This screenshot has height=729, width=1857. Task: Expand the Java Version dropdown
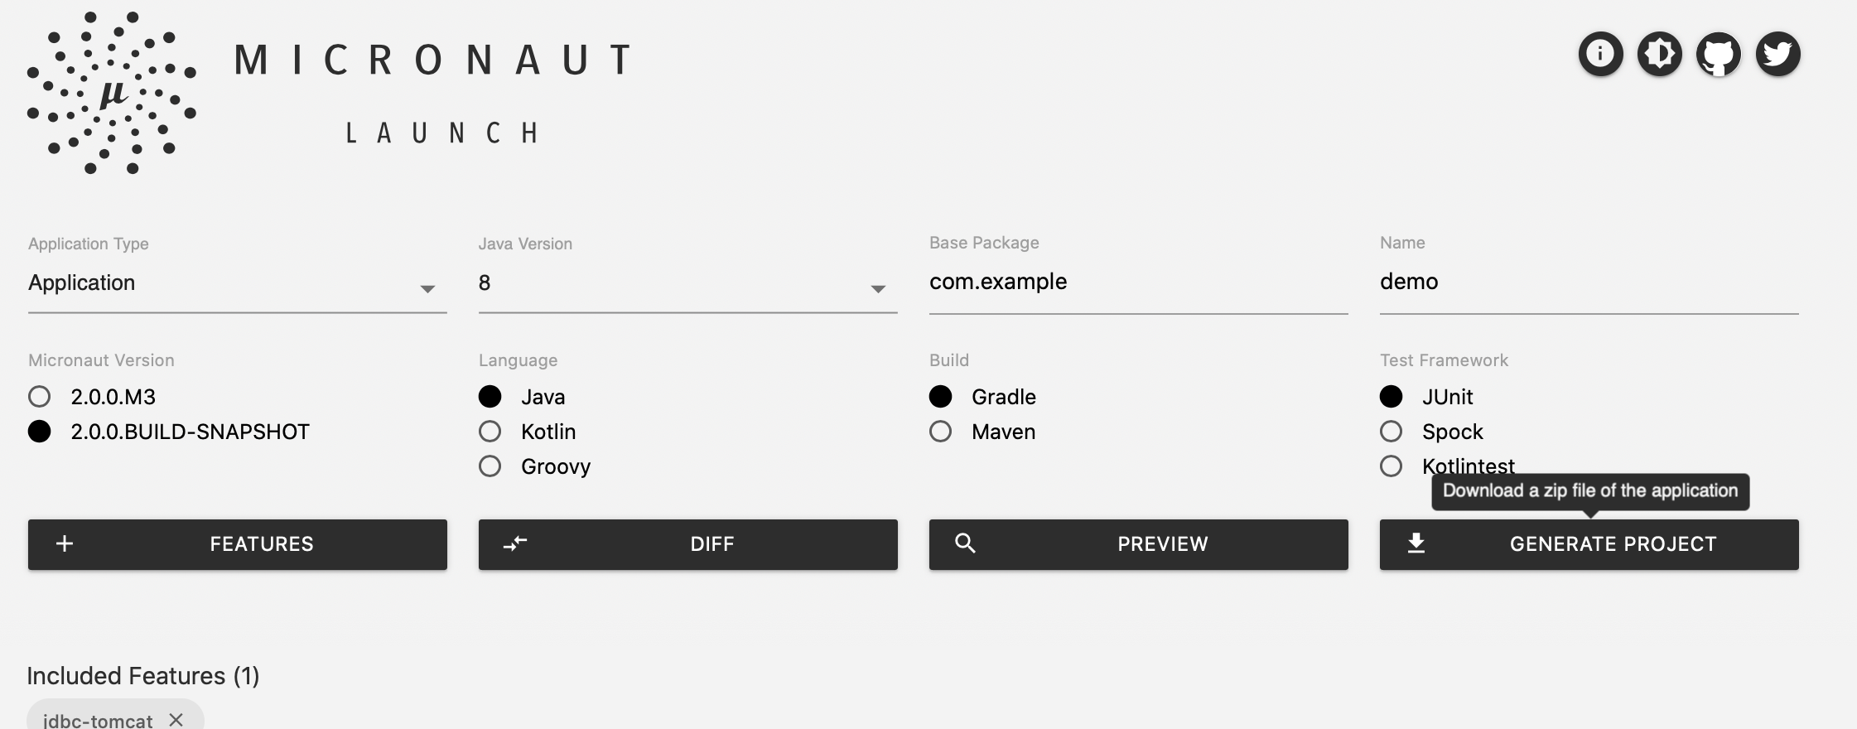pyautogui.click(x=877, y=288)
